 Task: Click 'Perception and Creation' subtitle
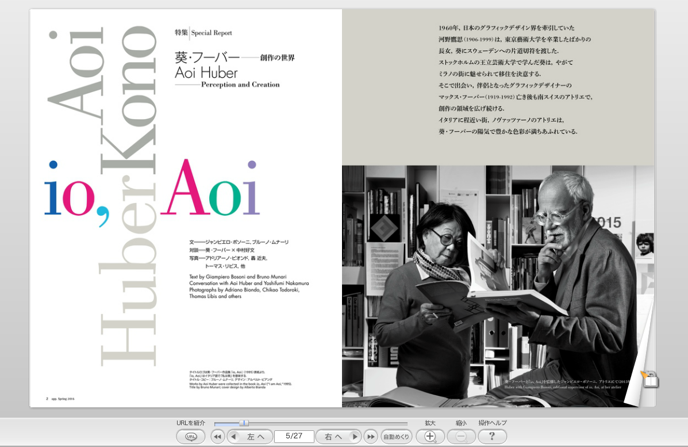tap(240, 85)
